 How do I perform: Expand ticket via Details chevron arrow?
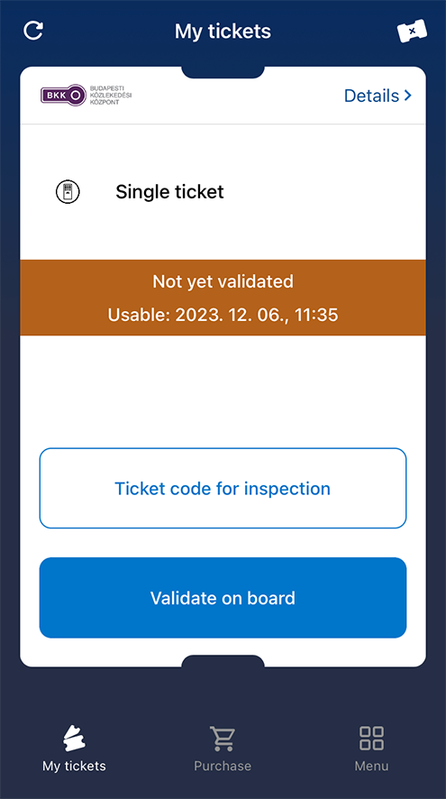[407, 96]
